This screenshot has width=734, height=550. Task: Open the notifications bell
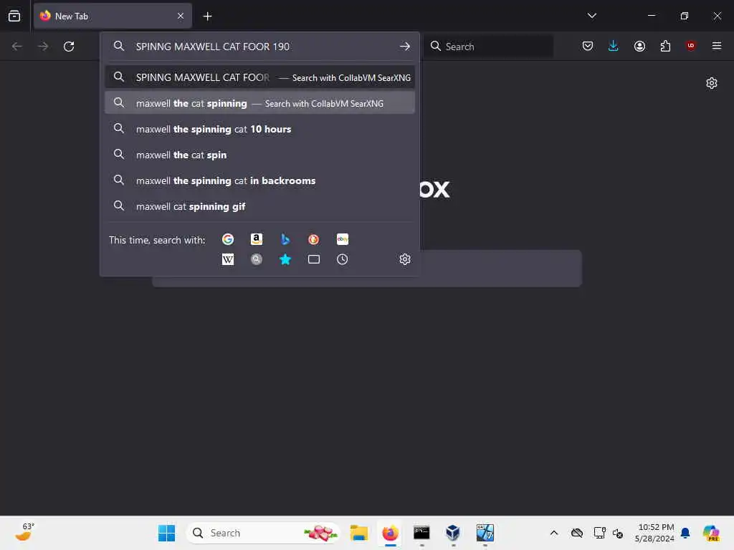point(685,533)
